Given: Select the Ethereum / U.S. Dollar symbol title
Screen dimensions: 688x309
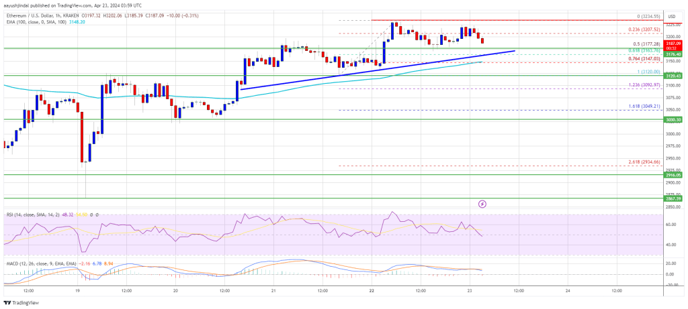Looking at the screenshot, I should click(x=27, y=15).
